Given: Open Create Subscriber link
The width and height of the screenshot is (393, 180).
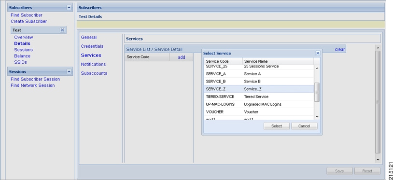Looking at the screenshot, I should coord(28,22).
